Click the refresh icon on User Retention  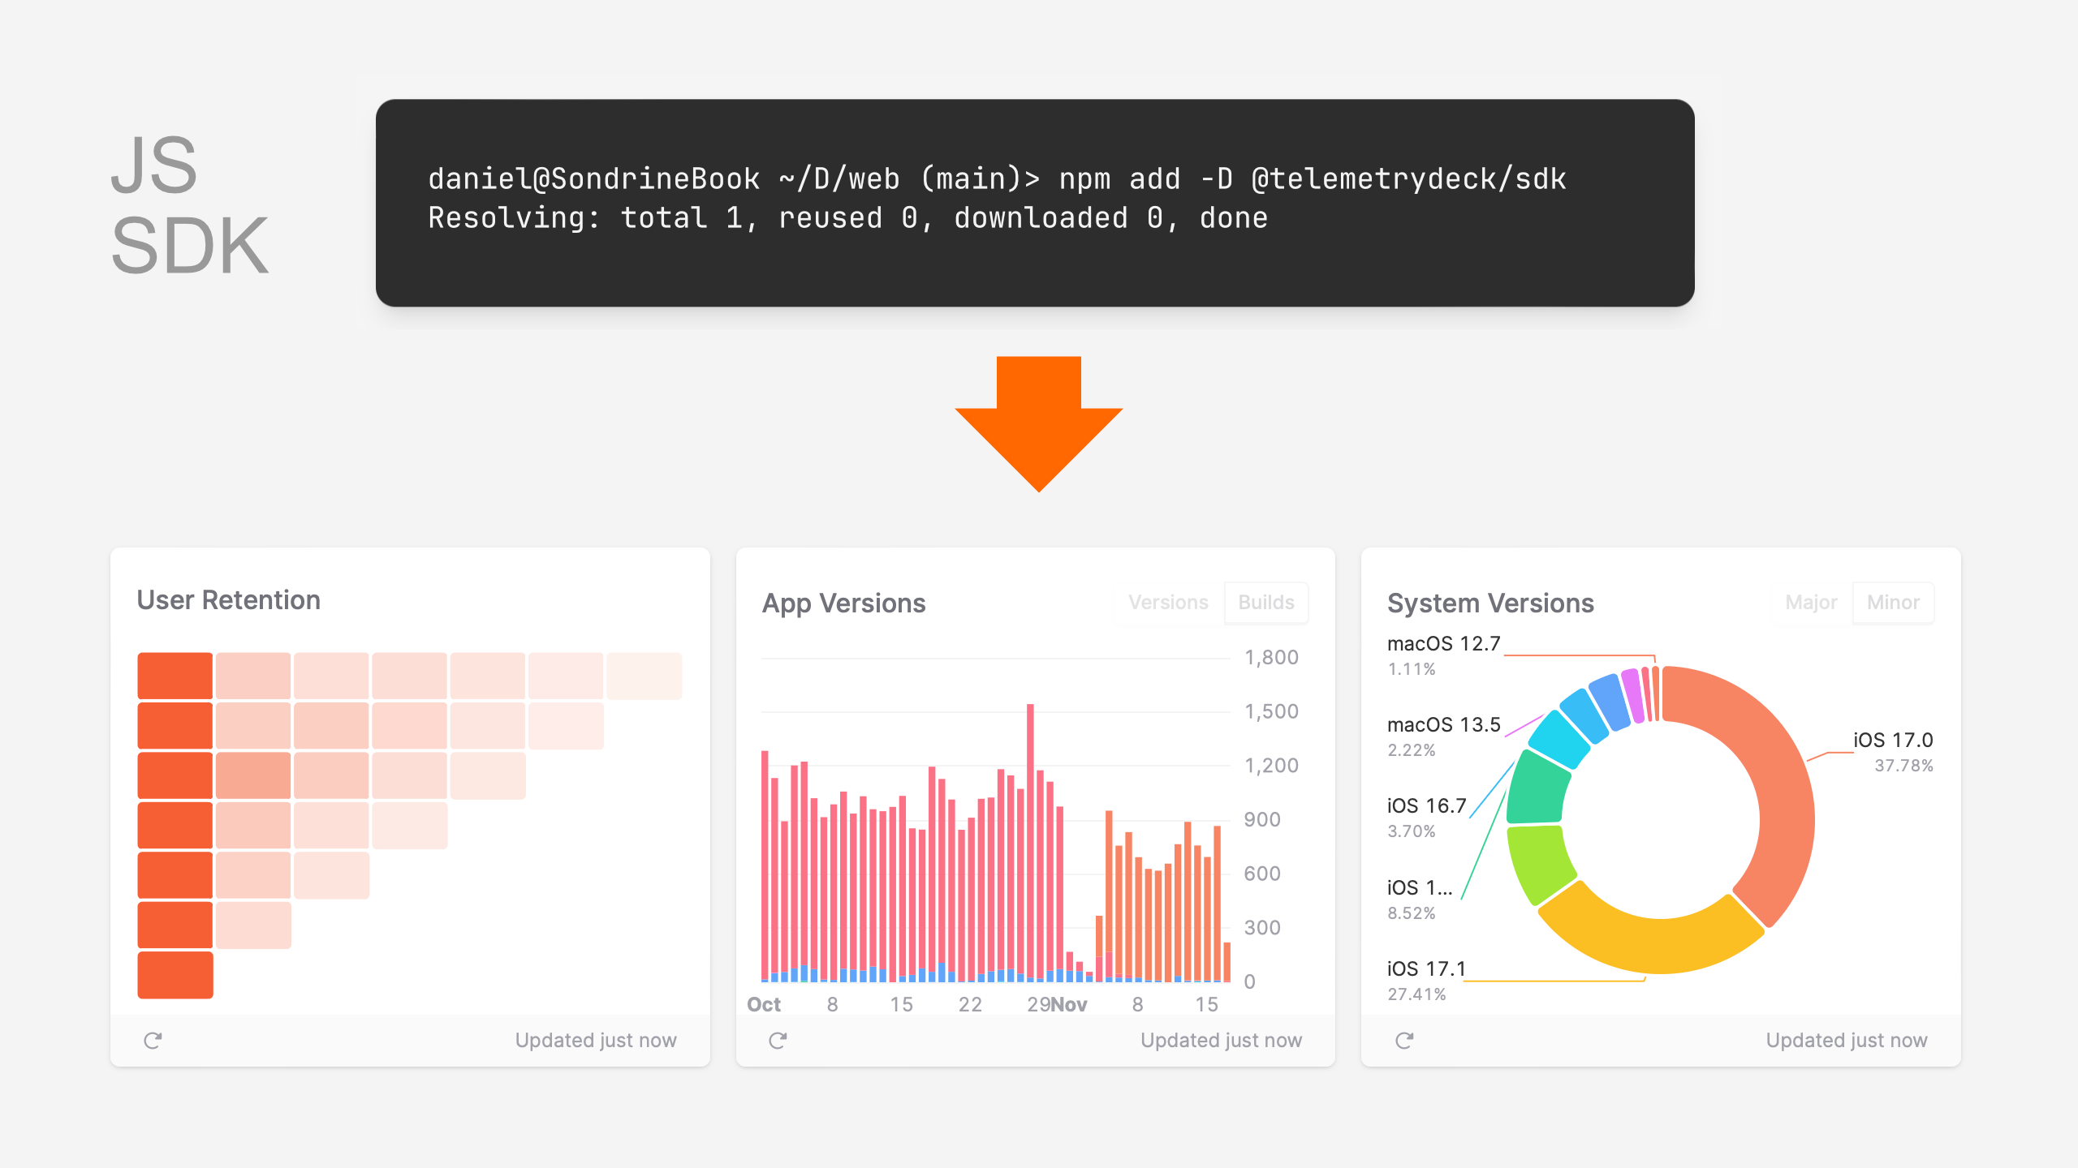tap(153, 1038)
